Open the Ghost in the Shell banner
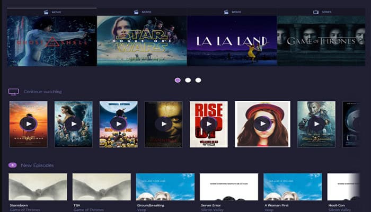 point(52,41)
